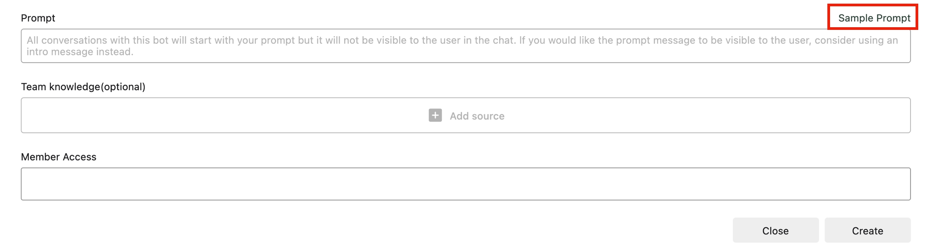Click the Prompt field label
This screenshot has height=252, width=931.
38,18
